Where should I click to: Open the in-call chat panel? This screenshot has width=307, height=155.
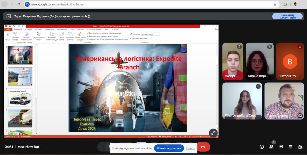point(281,147)
